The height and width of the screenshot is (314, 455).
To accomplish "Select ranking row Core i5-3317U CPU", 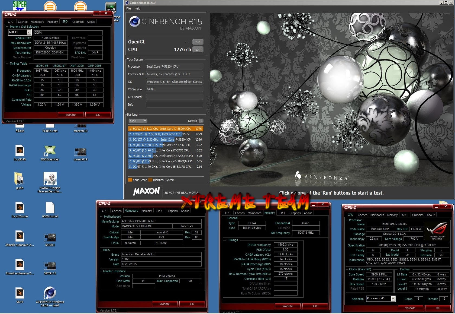I will (x=165, y=167).
